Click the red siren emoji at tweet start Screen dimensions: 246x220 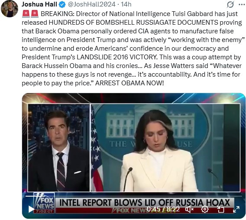[x=26, y=14]
